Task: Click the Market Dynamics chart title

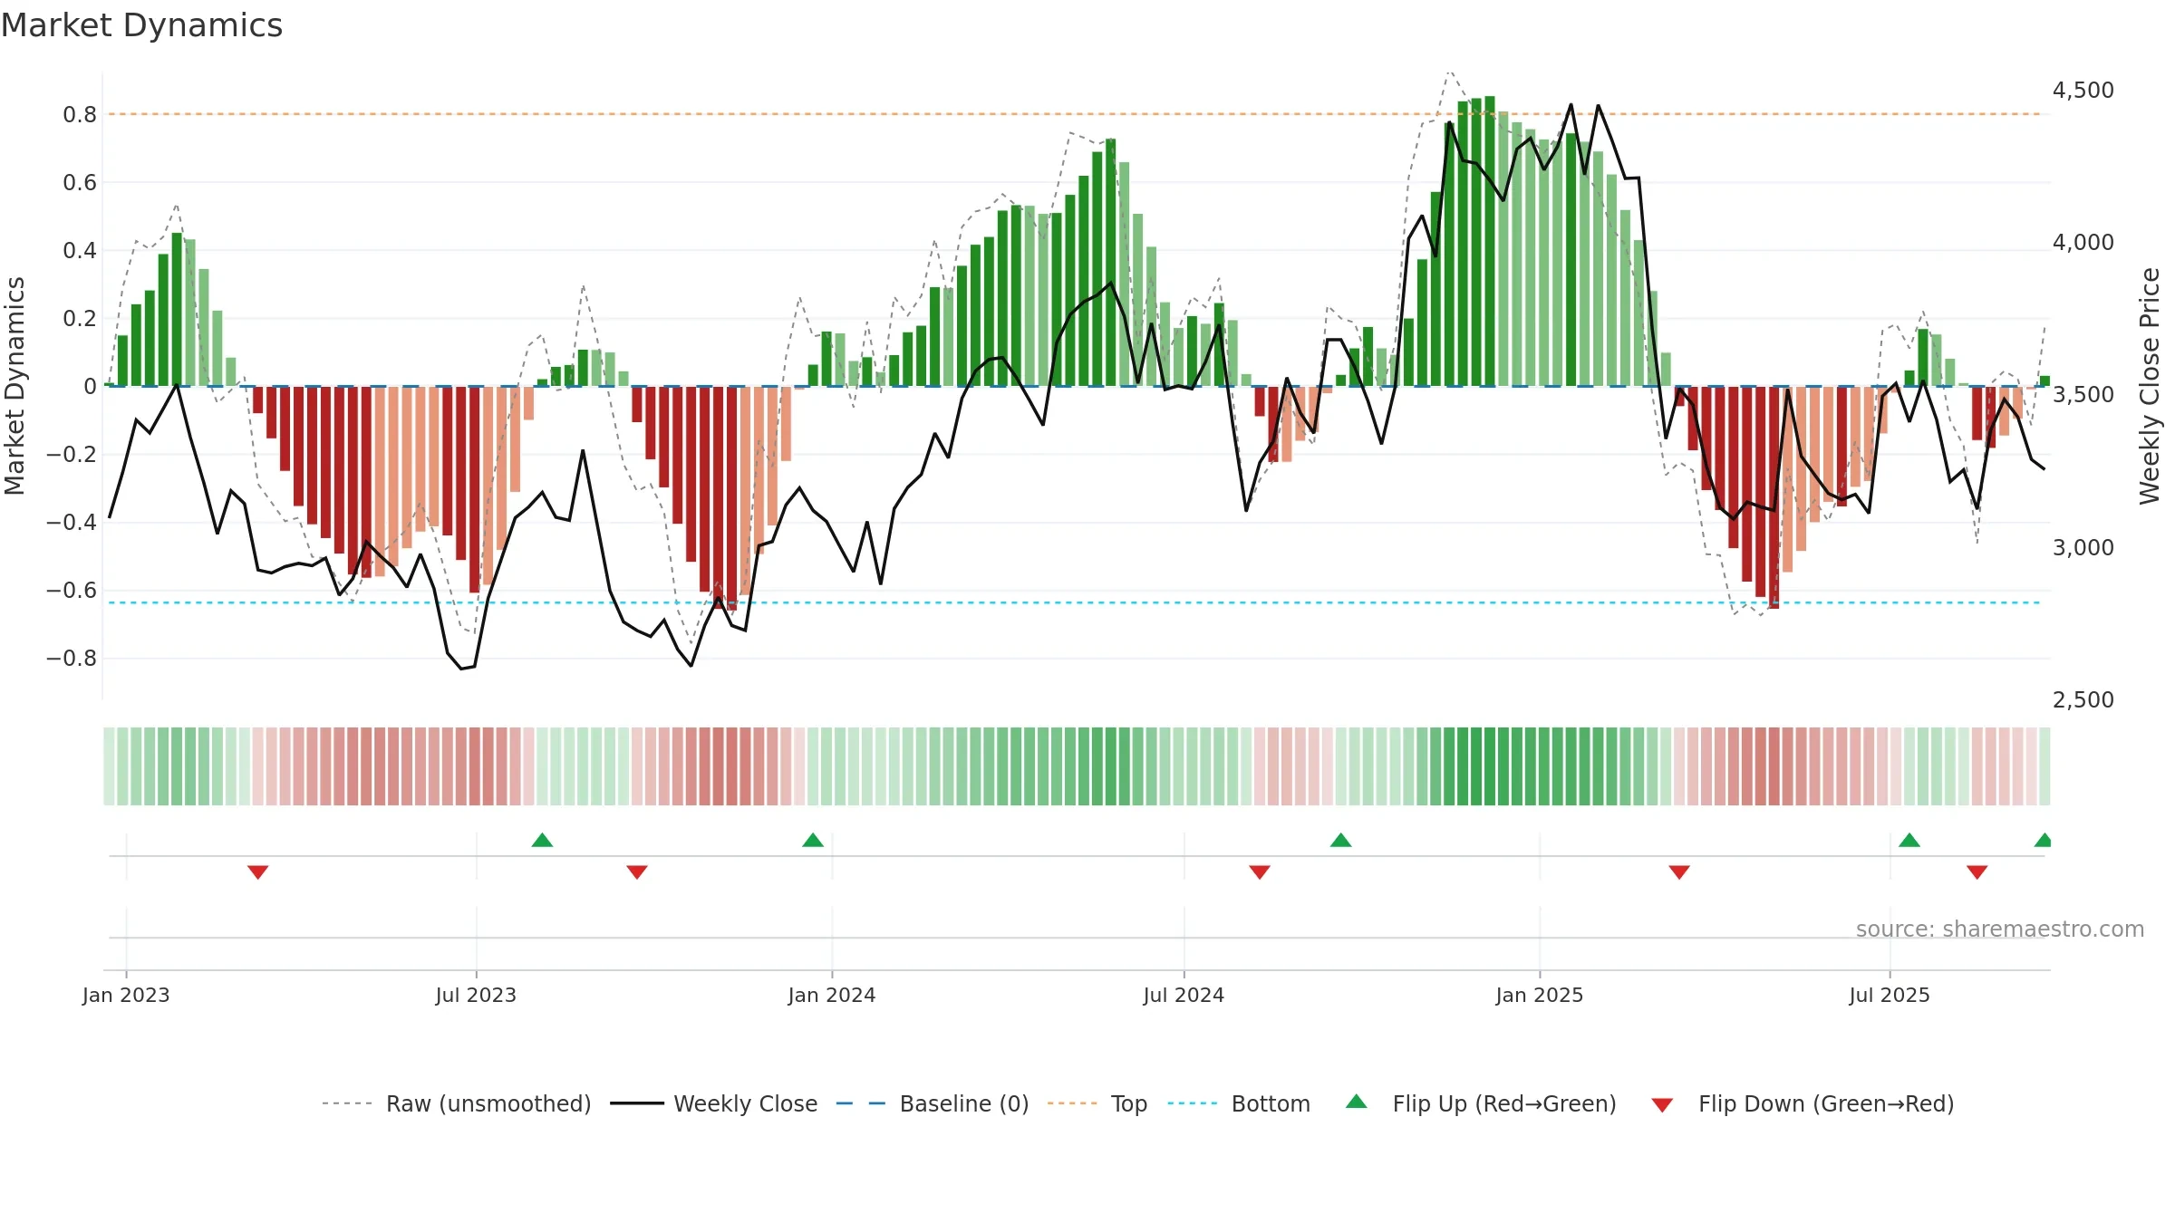Action: (141, 25)
